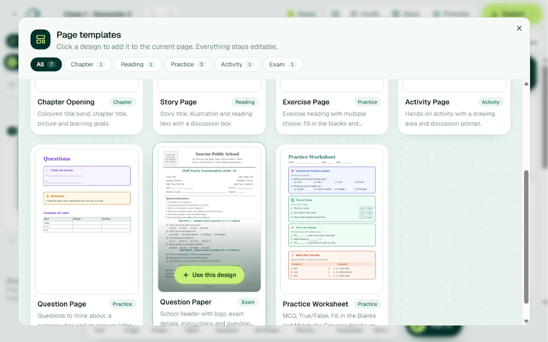Show only Practice templates
This screenshot has width=548, height=342.
[x=188, y=64]
